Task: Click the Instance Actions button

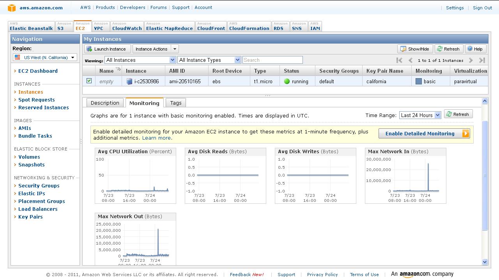Action: pyautogui.click(x=152, y=49)
